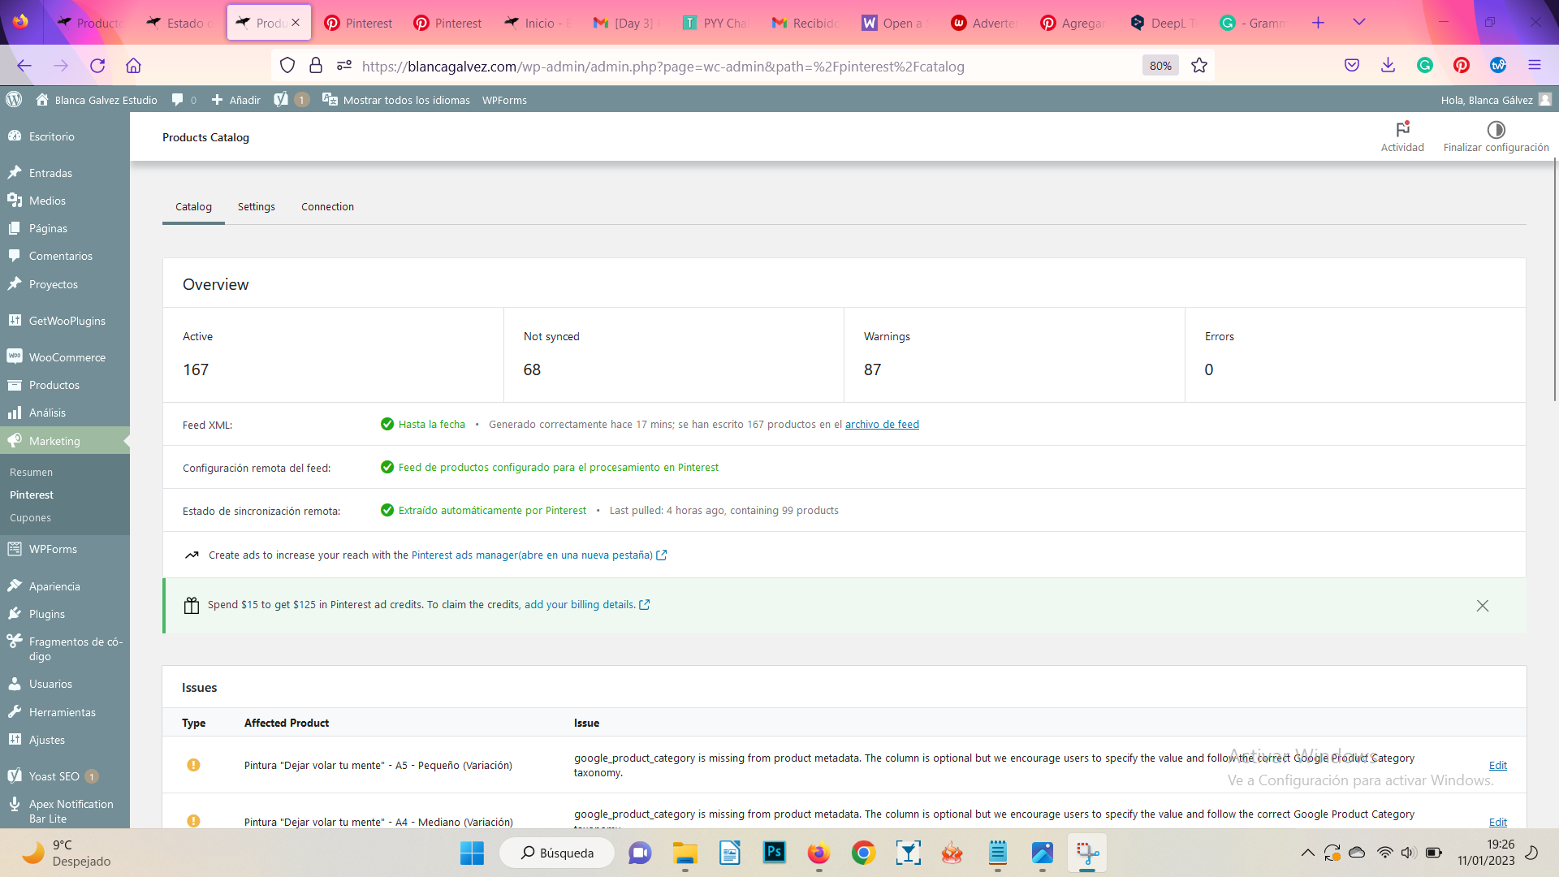Click the tracking protection shield icon
1559x877 pixels.
point(287,66)
